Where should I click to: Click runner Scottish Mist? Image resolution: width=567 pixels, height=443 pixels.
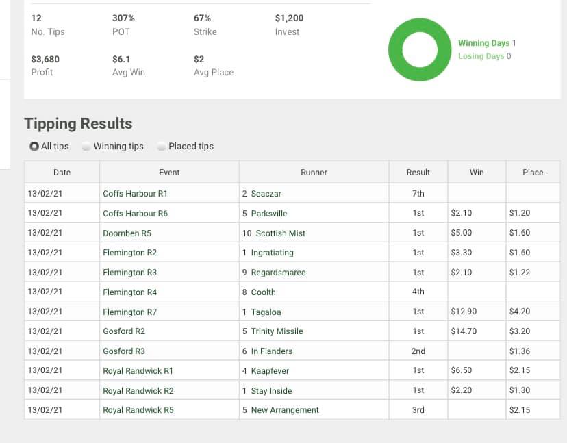[281, 233]
